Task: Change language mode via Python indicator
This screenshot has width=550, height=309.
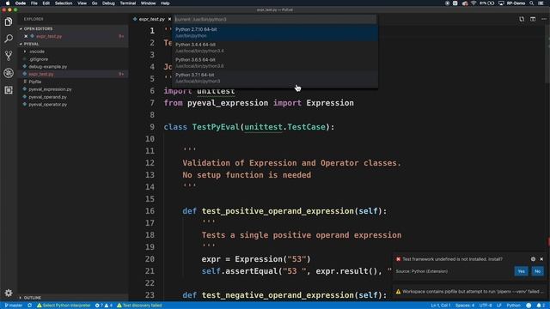Action: pos(514,306)
